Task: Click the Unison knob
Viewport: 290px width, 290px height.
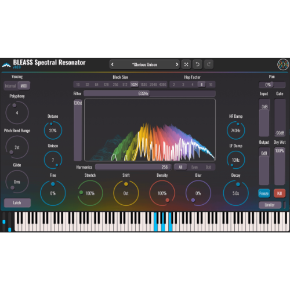Action: tap(53, 160)
